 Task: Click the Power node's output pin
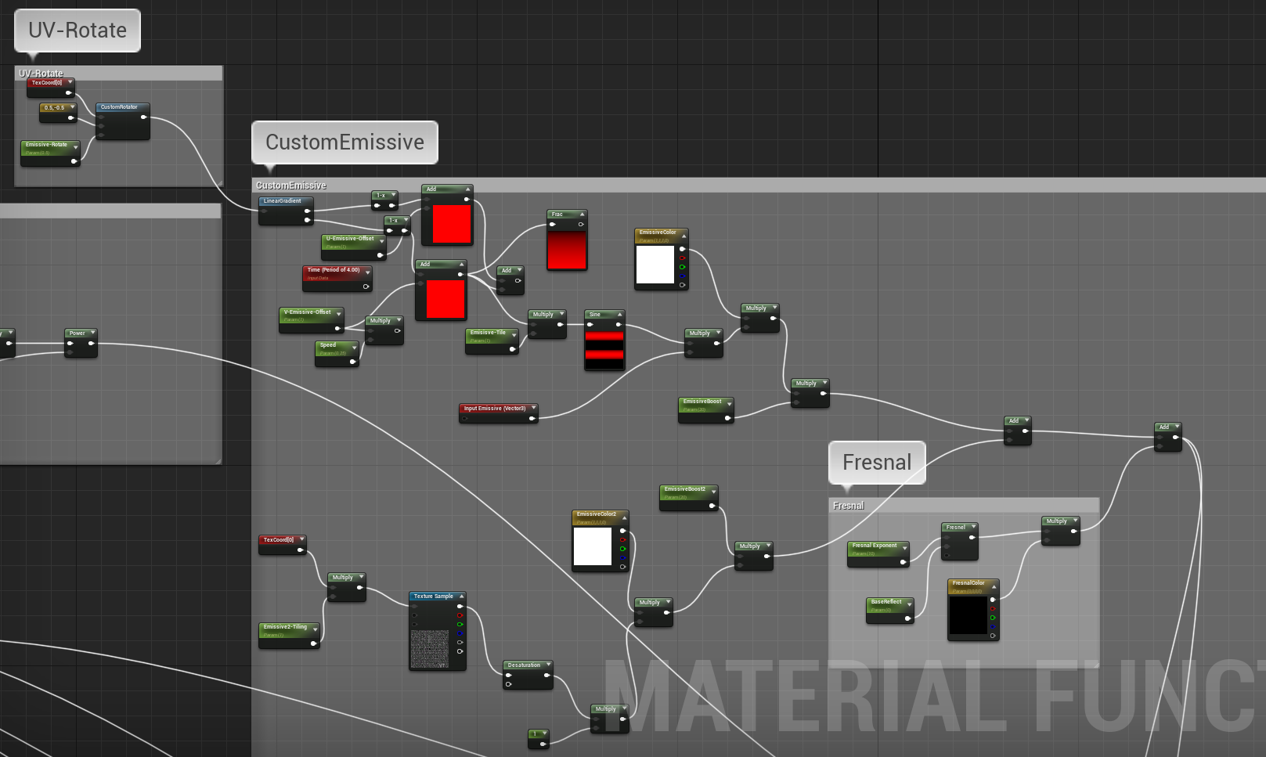[x=91, y=343]
